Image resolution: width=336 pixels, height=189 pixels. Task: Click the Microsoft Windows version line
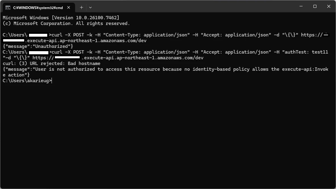[61, 18]
